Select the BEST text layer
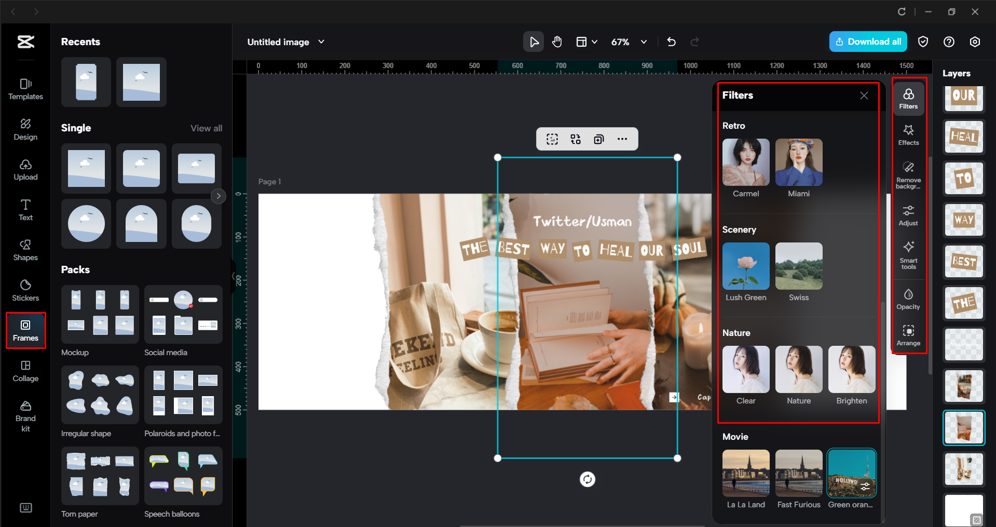The image size is (996, 527). click(964, 262)
